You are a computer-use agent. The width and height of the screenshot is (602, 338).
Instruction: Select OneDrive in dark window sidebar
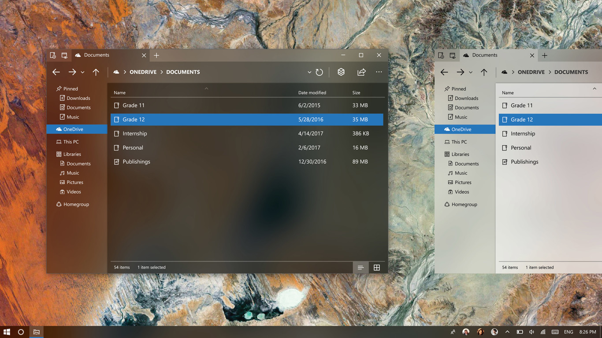[73, 129]
